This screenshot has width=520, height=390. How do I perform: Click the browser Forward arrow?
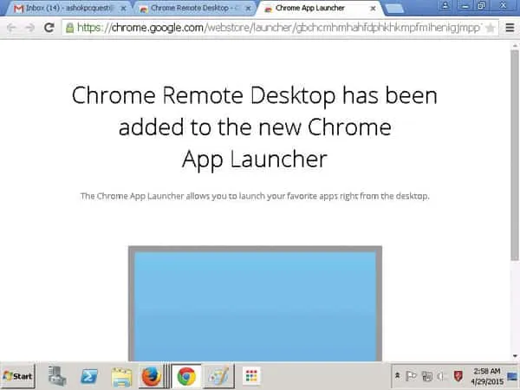(30, 28)
